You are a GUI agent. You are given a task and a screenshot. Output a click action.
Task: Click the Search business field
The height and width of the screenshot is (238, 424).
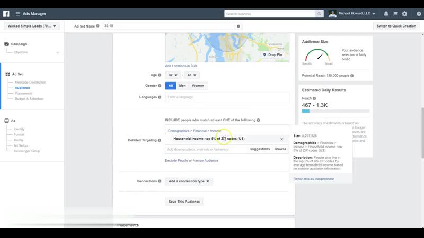point(270,14)
